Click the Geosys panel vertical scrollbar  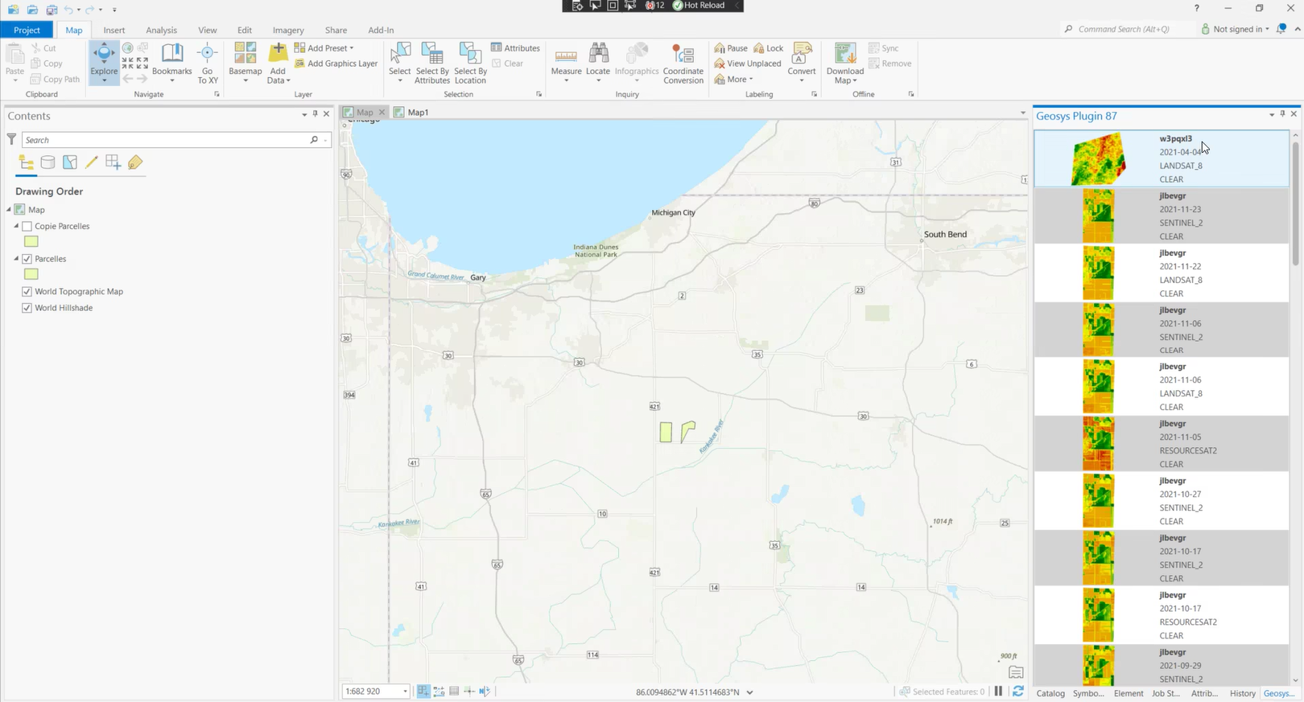click(x=1294, y=204)
